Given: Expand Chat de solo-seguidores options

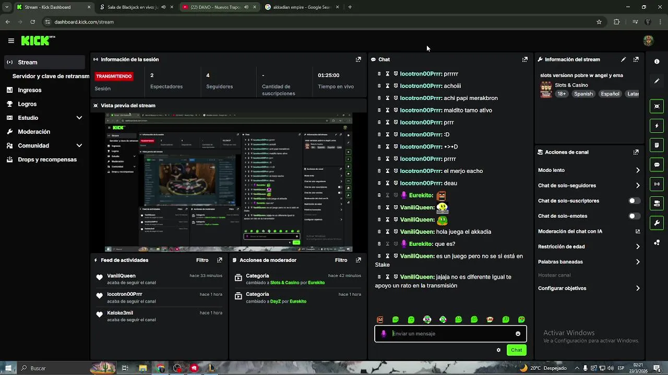Looking at the screenshot, I should (x=638, y=185).
